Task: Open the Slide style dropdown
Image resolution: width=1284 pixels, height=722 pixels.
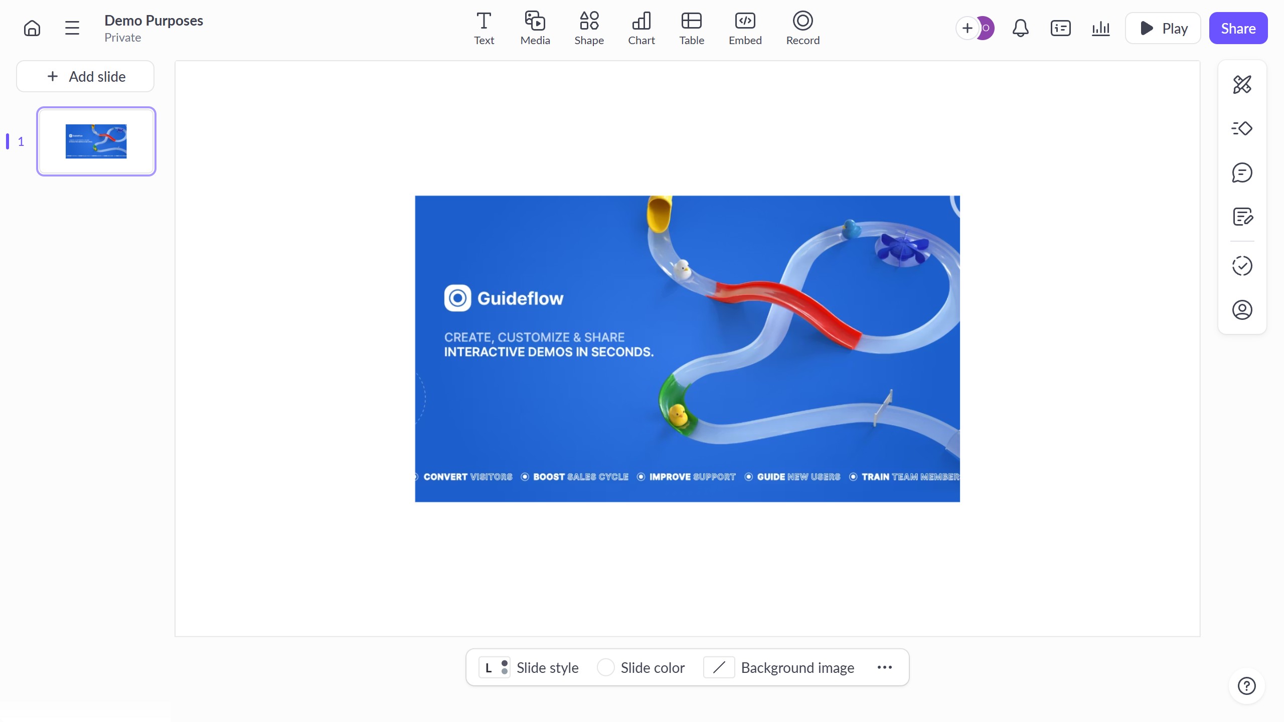Action: (x=529, y=667)
